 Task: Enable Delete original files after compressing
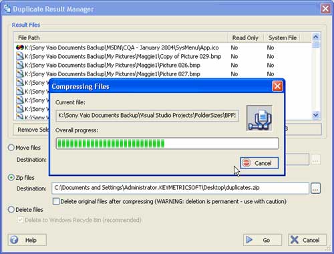point(56,201)
